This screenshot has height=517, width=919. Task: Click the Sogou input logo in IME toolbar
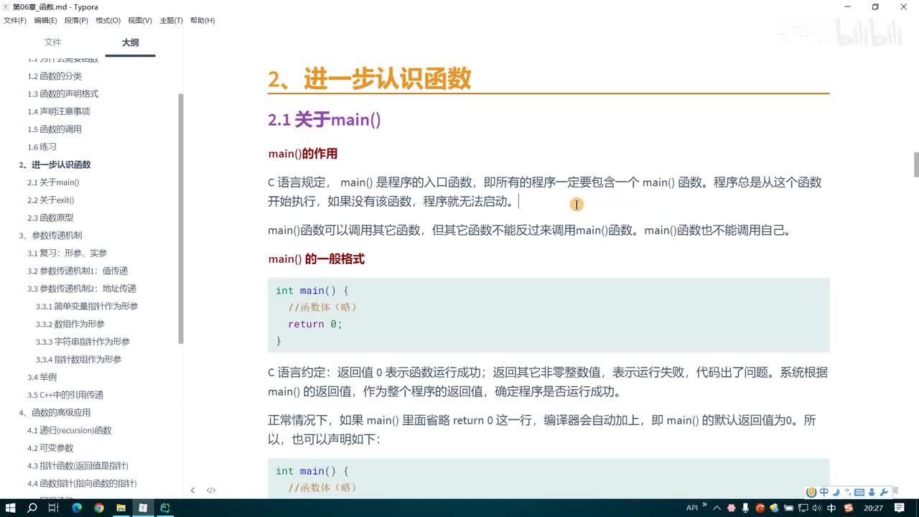pos(811,492)
